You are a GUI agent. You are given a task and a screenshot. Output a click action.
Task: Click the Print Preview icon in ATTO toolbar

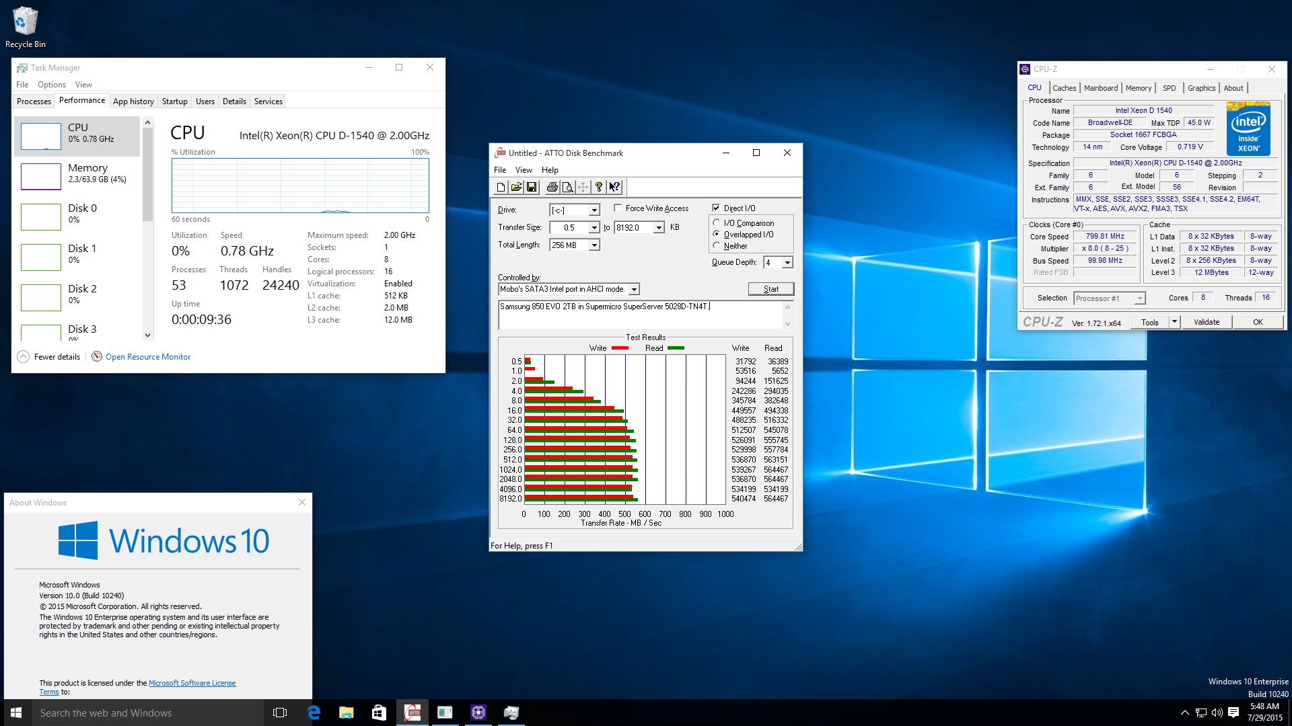tap(567, 188)
